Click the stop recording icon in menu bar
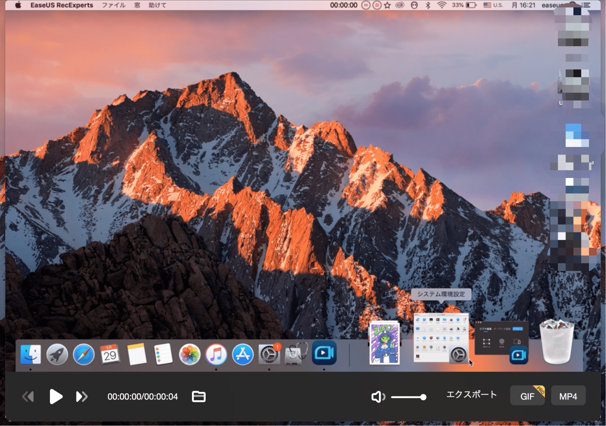Screen dimensions: 606x426 (376, 5)
